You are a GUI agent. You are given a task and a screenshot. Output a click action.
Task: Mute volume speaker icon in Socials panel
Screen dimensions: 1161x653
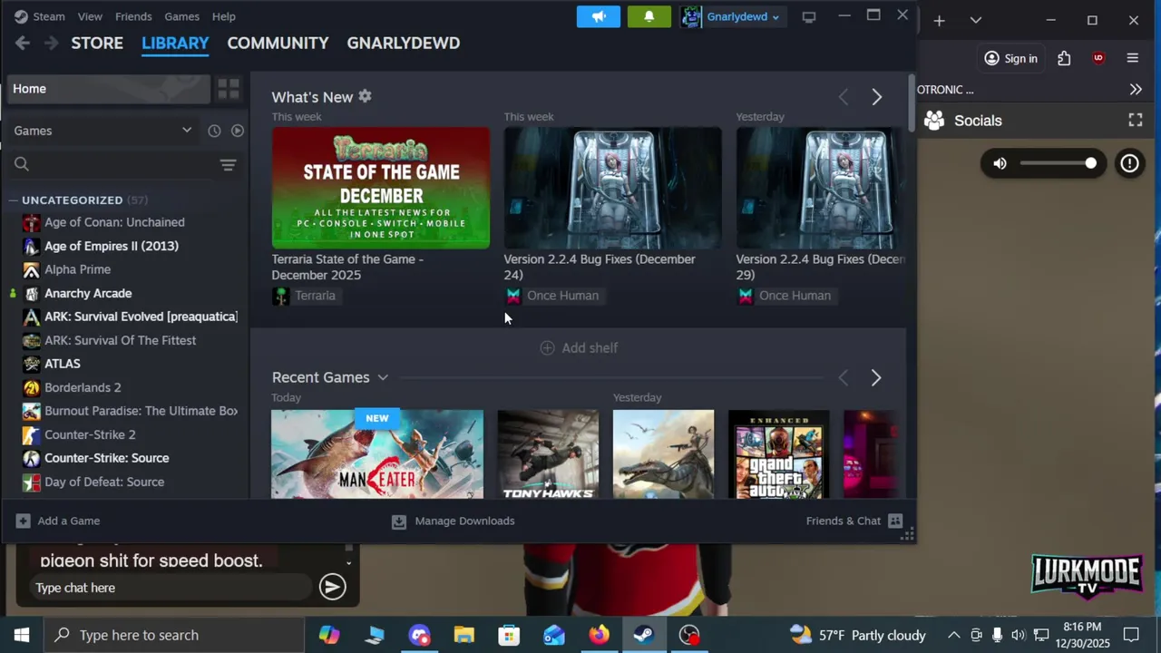point(1000,163)
